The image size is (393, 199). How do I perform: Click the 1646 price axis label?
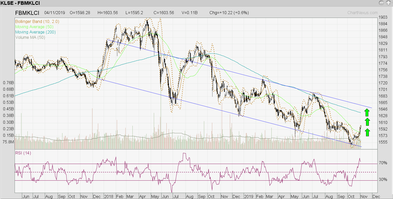pos(383,109)
